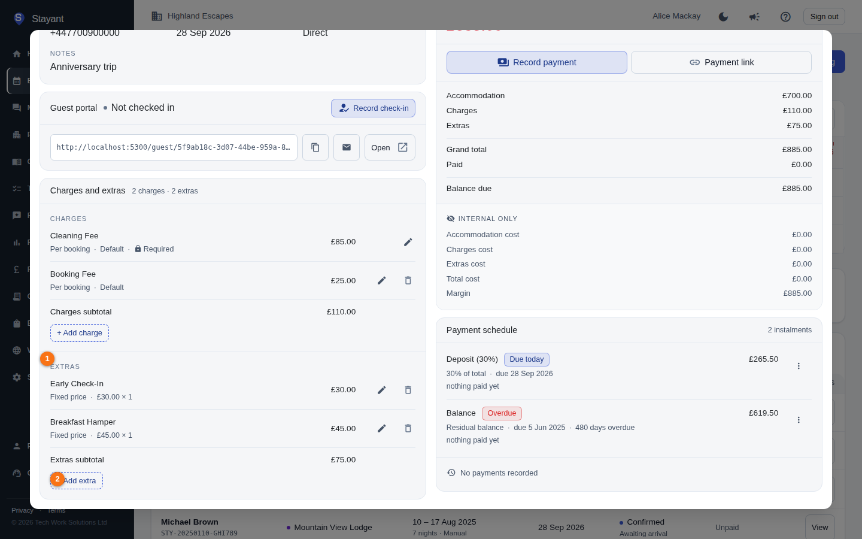
Task: Click the Due today badge
Action: [x=527, y=359]
